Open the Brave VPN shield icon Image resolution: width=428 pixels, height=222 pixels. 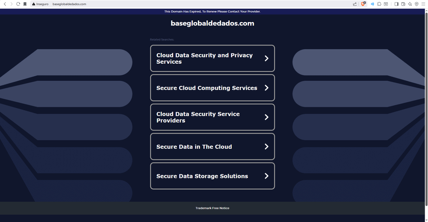(416, 4)
